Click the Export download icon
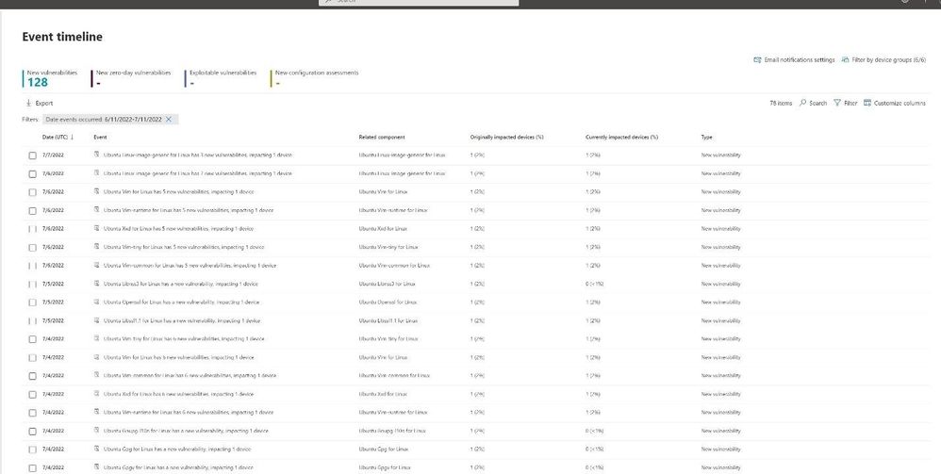Image resolution: width=941 pixels, height=474 pixels. point(28,104)
